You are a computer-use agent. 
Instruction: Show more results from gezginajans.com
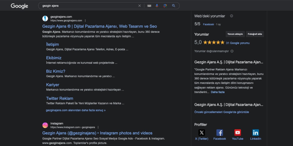(x=76, y=110)
